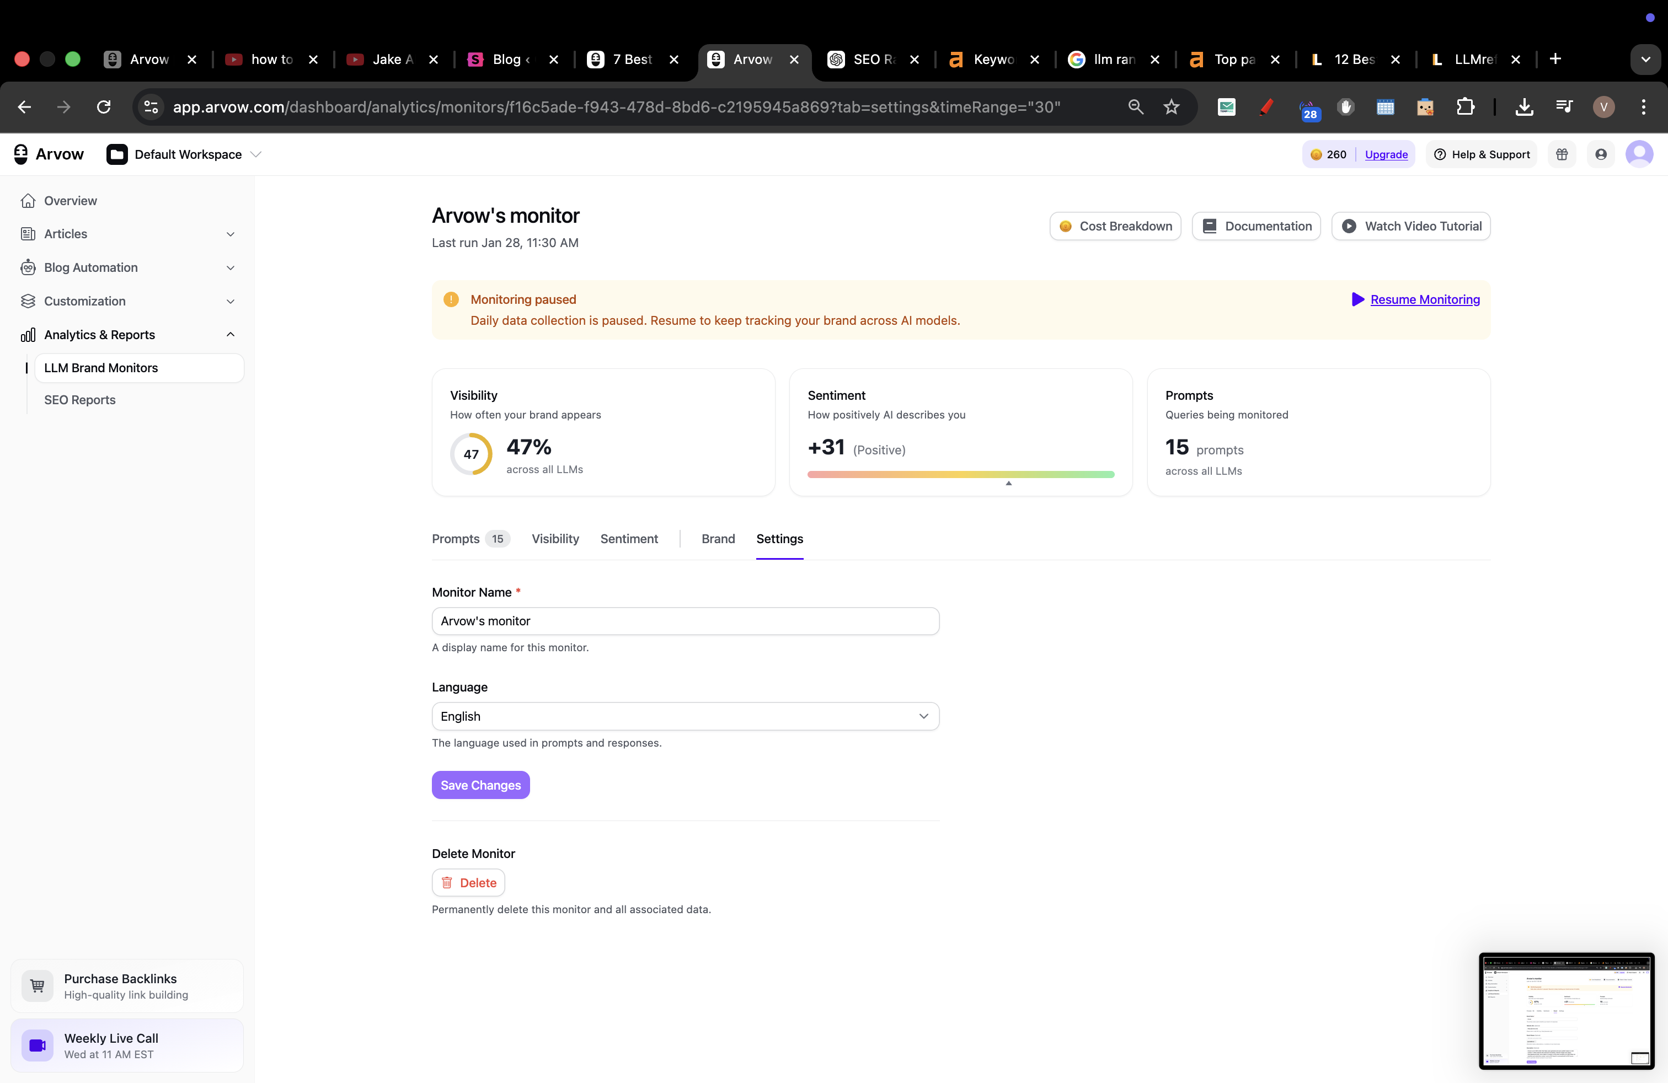Click the Weekly Live Call video icon
1668x1083 pixels.
(38, 1045)
